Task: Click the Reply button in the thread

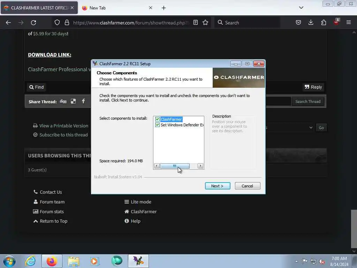Action: point(313,87)
